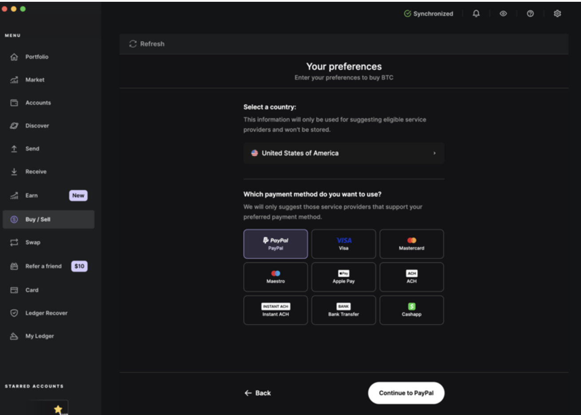Select the Cashapp payment option
This screenshot has height=415, width=581.
tap(411, 310)
